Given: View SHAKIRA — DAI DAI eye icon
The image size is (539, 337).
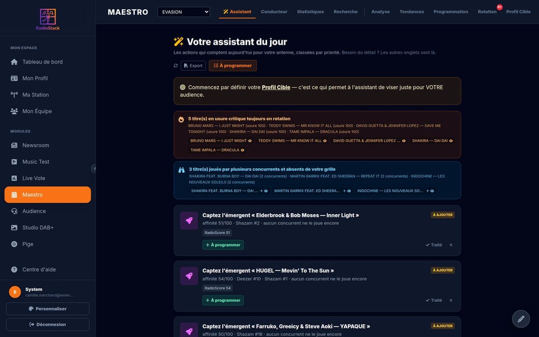Looking at the screenshot, I should 451,141.
